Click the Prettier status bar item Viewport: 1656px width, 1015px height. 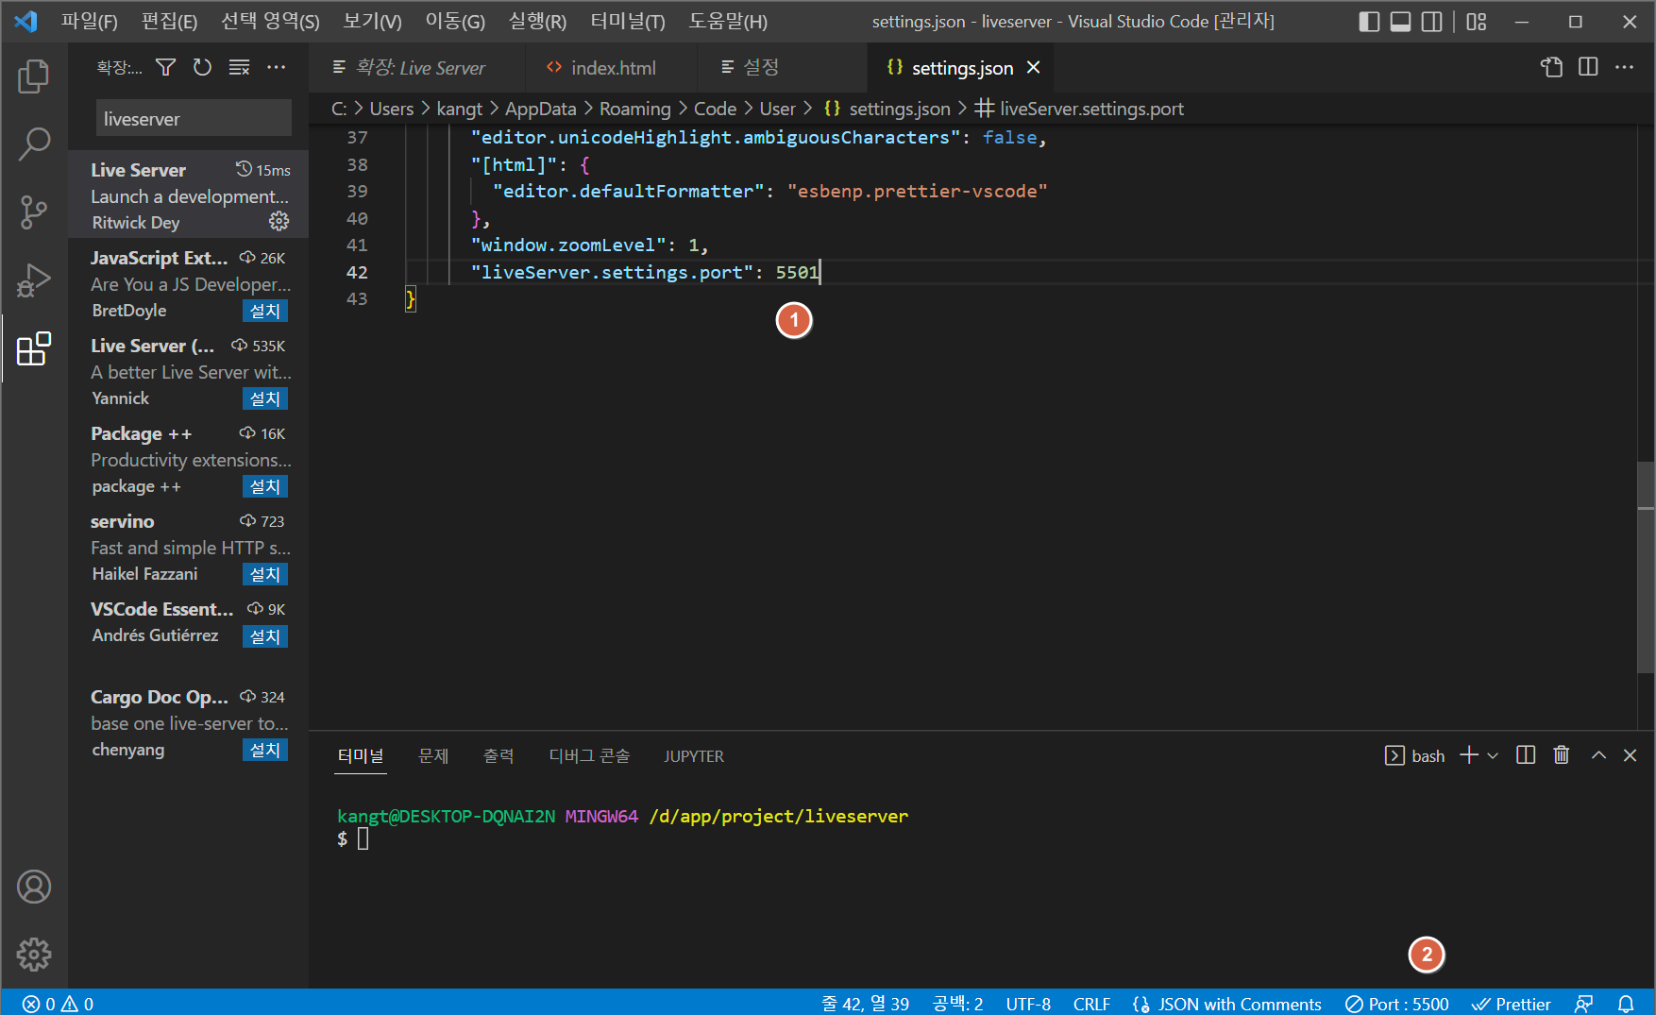pyautogui.click(x=1512, y=1004)
